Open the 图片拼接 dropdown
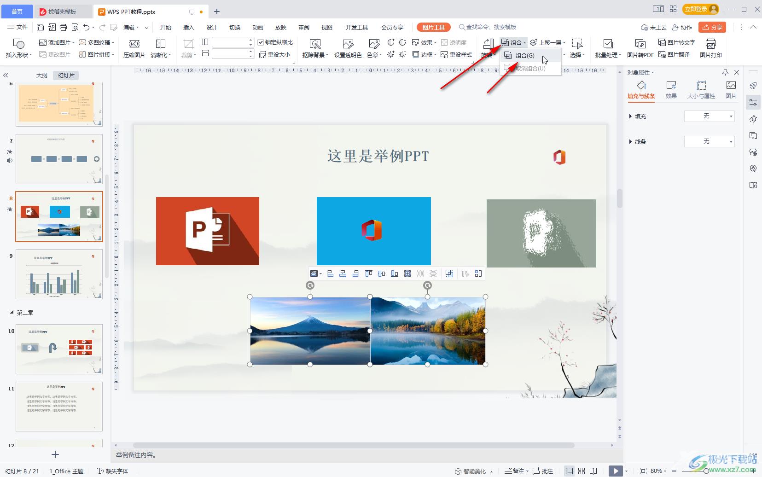The width and height of the screenshot is (762, 477). point(97,54)
